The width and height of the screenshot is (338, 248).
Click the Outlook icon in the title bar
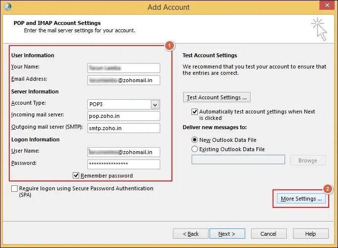coord(7,7)
